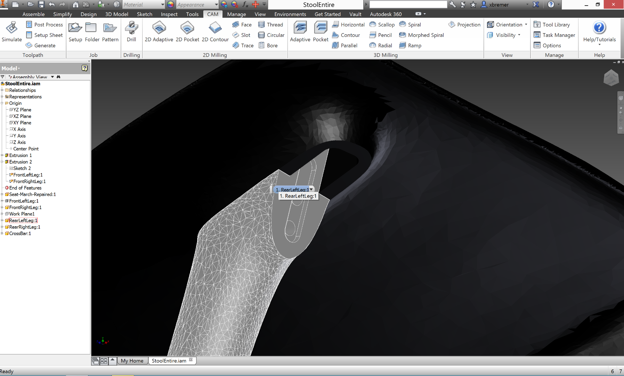Select the Morphed Spiral strategy
This screenshot has height=376, width=624.
422,35
